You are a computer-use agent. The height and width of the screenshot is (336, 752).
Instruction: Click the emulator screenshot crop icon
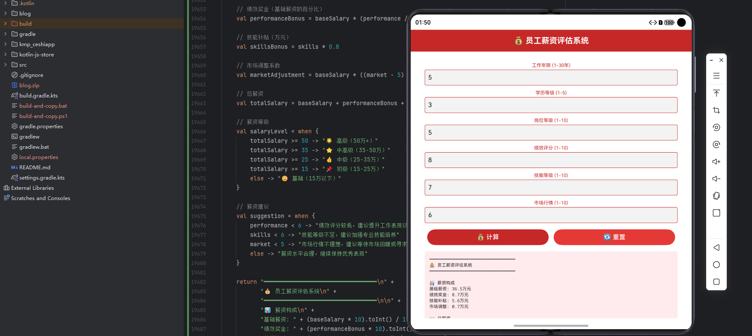(x=716, y=110)
